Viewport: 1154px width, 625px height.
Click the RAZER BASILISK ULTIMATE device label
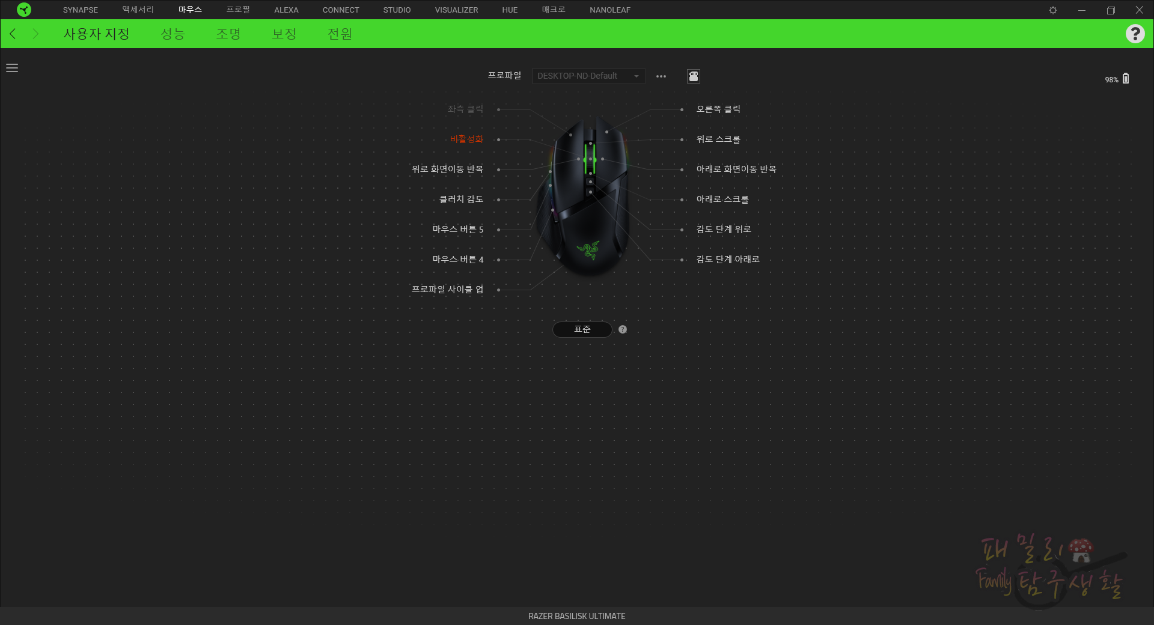pos(577,616)
